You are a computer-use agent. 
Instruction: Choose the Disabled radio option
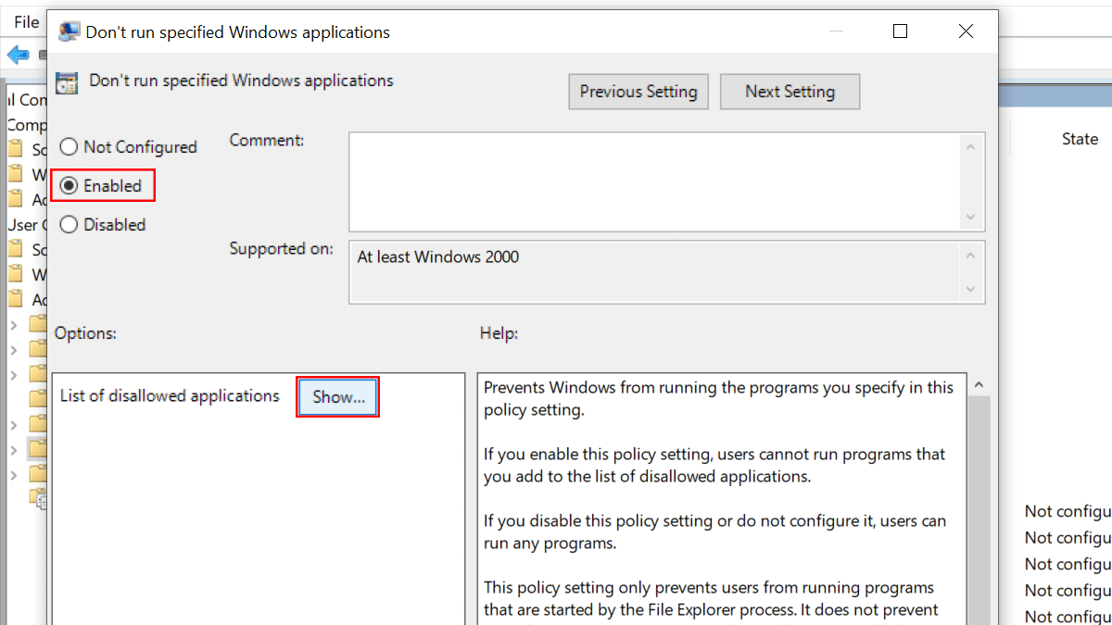coord(69,225)
